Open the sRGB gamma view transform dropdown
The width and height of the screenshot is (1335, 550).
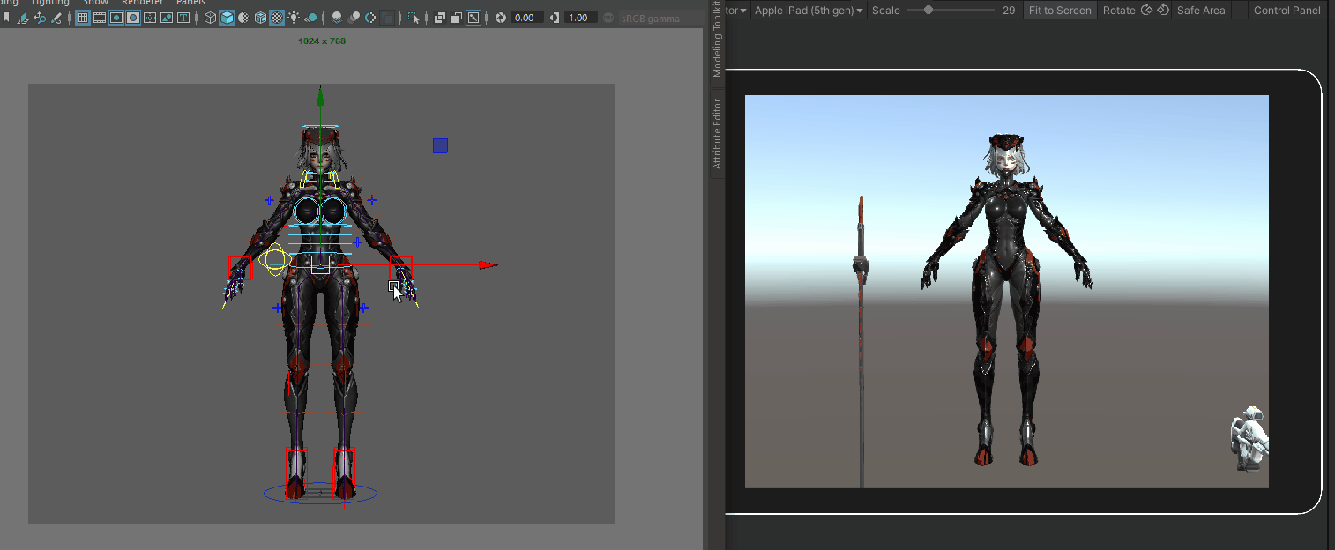pos(648,18)
